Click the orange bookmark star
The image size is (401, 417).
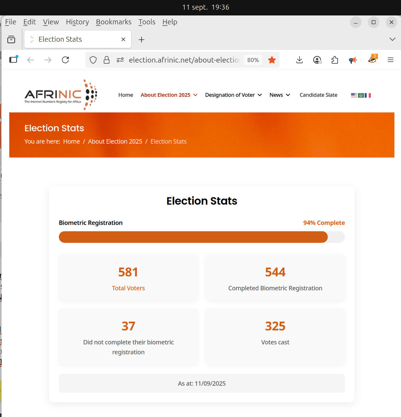point(272,60)
